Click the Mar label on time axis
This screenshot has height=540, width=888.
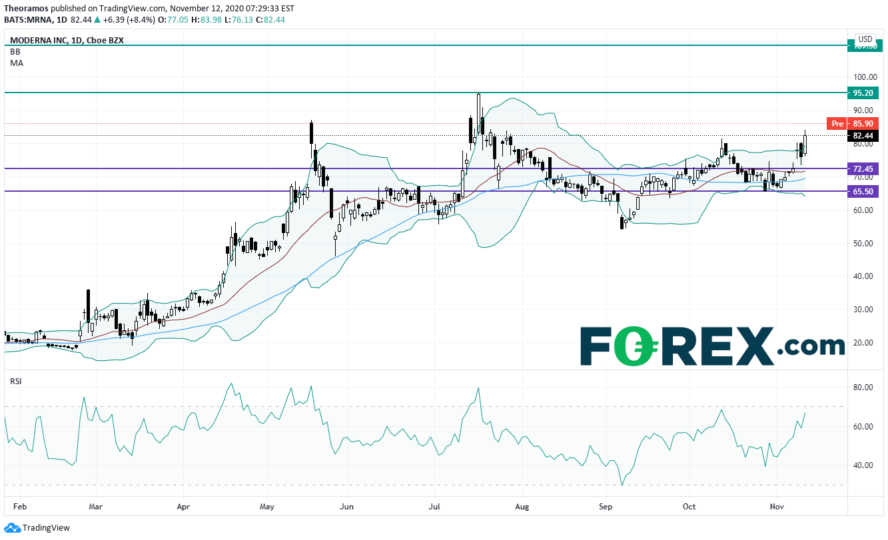(95, 507)
